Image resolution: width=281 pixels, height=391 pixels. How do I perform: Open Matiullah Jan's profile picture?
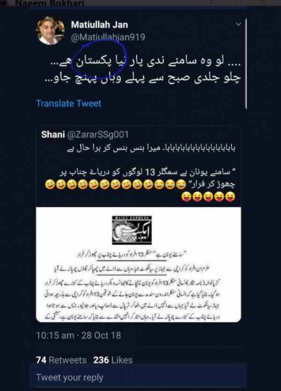pos(50,31)
